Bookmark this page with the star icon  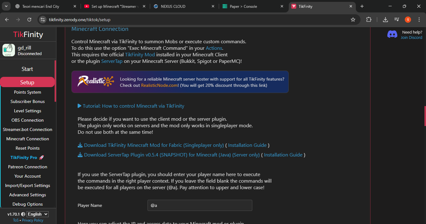point(353,20)
